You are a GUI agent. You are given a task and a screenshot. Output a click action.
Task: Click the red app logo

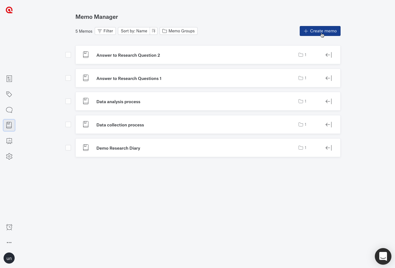[9, 10]
